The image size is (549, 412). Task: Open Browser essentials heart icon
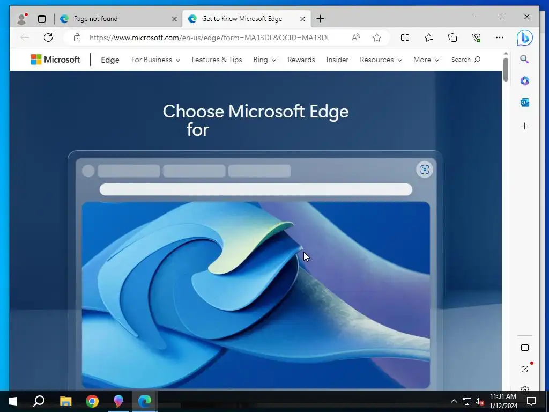click(476, 38)
